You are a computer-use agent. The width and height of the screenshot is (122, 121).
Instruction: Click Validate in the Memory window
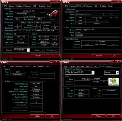pyautogui.click(x=37, y=116)
